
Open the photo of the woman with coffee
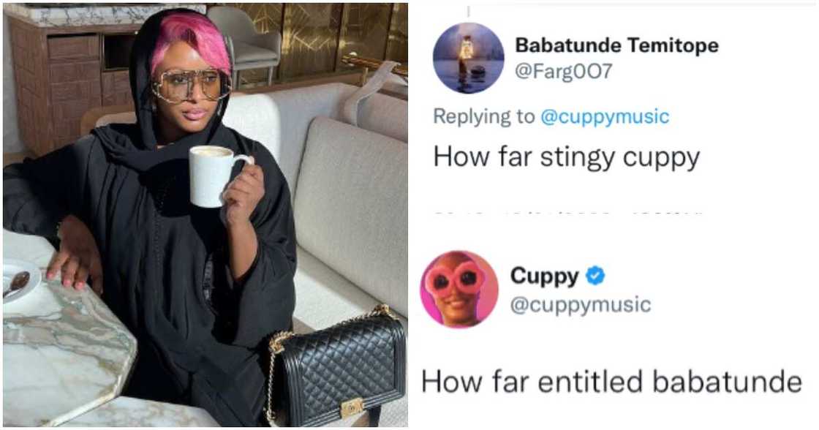point(205,215)
